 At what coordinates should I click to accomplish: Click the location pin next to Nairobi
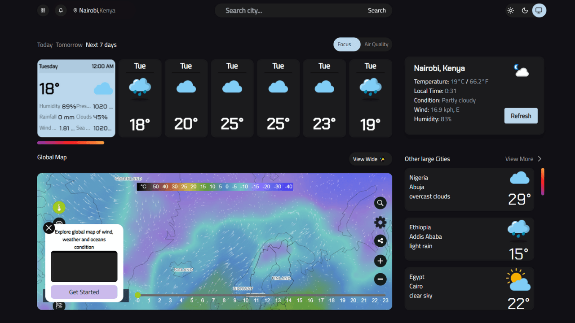75,10
